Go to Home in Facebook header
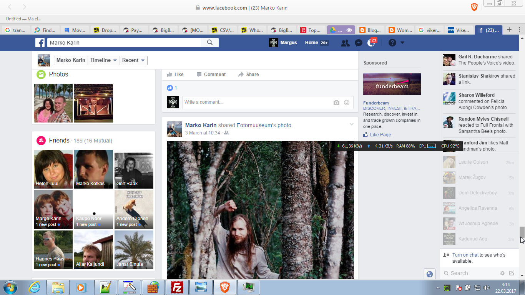 (311, 43)
